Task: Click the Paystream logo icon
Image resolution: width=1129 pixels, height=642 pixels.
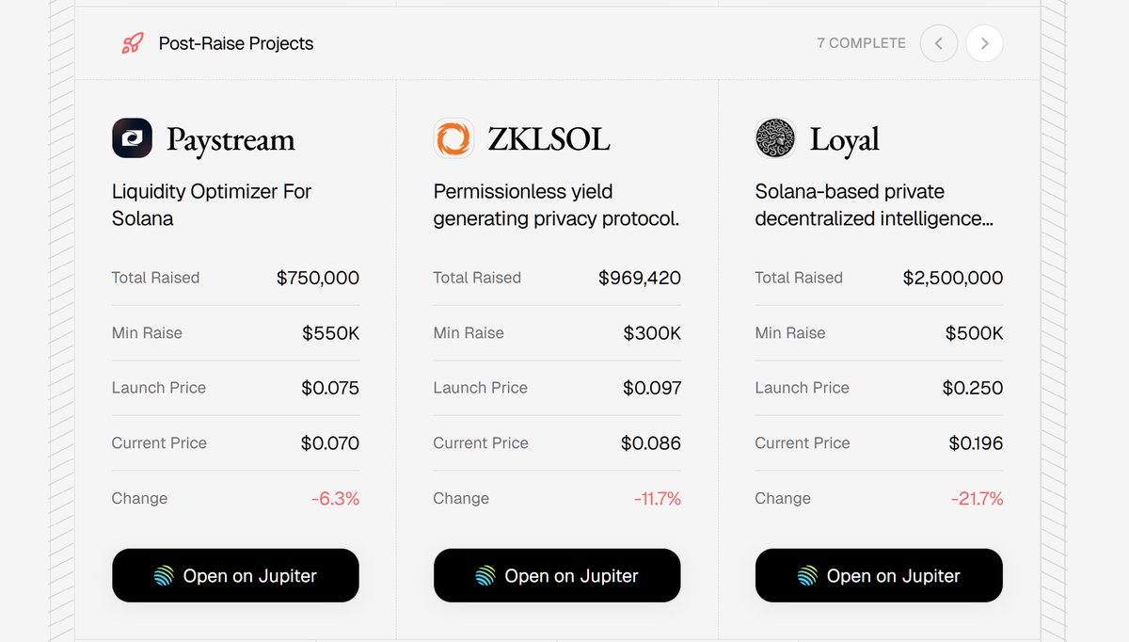Action: tap(132, 138)
